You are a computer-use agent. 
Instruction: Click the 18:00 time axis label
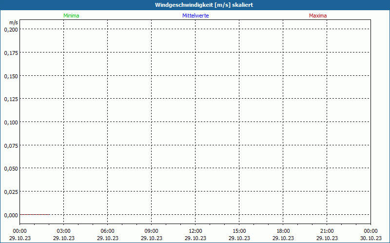pyautogui.click(x=283, y=231)
